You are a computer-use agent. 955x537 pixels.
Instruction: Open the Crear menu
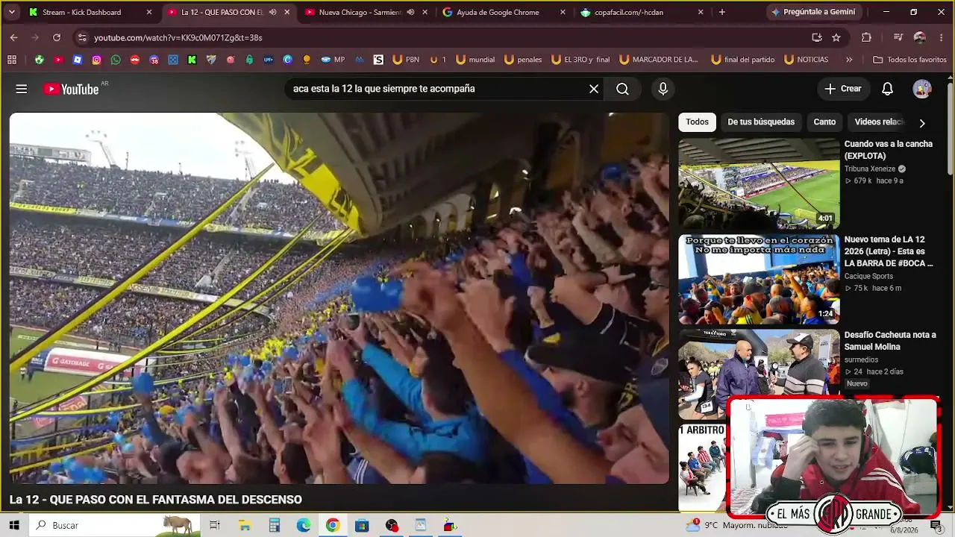click(842, 89)
